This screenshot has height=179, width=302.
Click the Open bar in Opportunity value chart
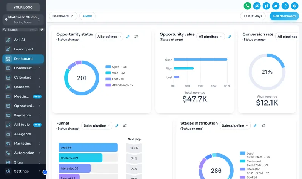click(200, 60)
